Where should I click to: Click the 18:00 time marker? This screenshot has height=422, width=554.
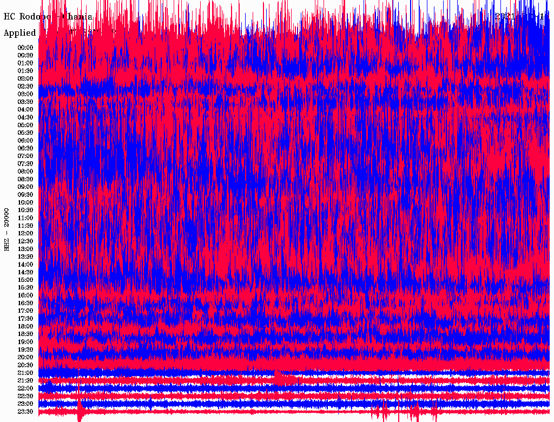(x=25, y=326)
